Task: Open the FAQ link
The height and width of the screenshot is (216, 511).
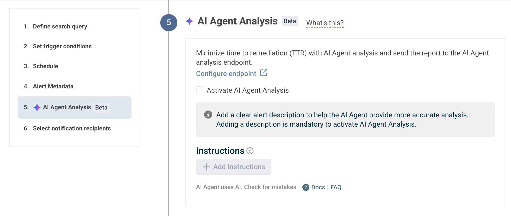Action: (336, 187)
